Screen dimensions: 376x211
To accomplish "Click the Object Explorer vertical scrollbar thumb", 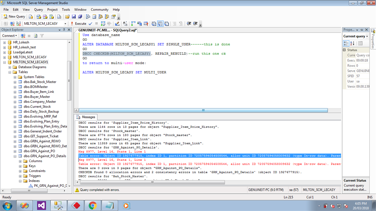I will (x=69, y=81).
